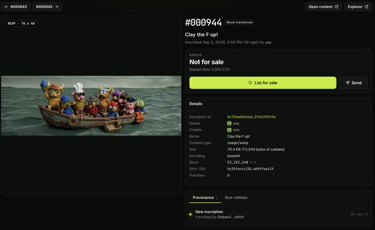Screen dimensions: 375x230
Task: Click the 'you' inscriber name in the header
Action: pyautogui.click(x=268, y=42)
